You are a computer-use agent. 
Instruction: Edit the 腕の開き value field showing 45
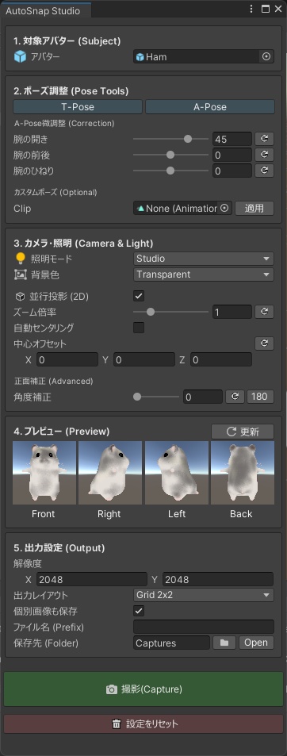click(232, 140)
